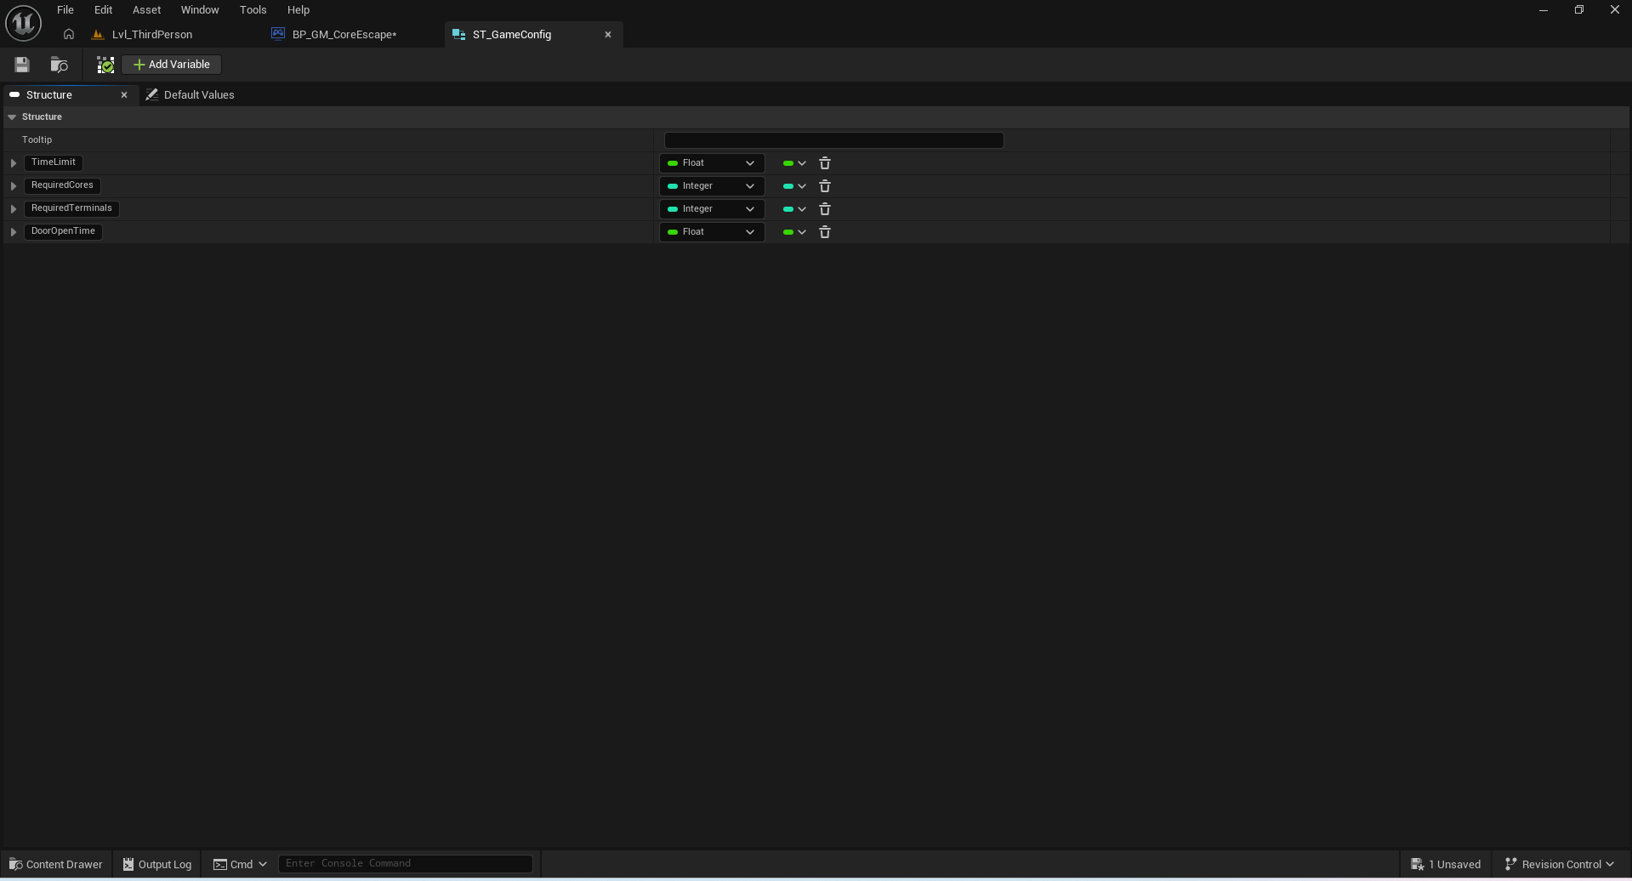This screenshot has height=881, width=1632.
Task: Open the DoorOpenTime Float type dropdown
Action: pyautogui.click(x=712, y=232)
